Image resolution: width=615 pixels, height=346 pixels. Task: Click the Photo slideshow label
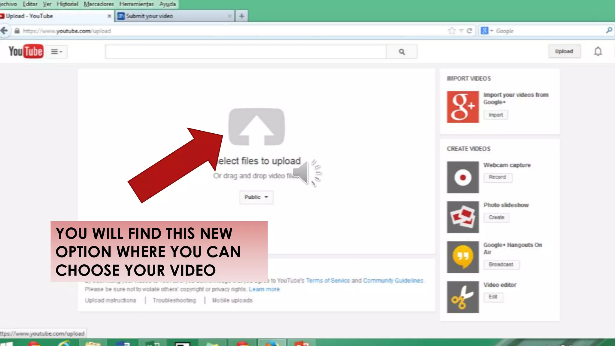click(506, 205)
